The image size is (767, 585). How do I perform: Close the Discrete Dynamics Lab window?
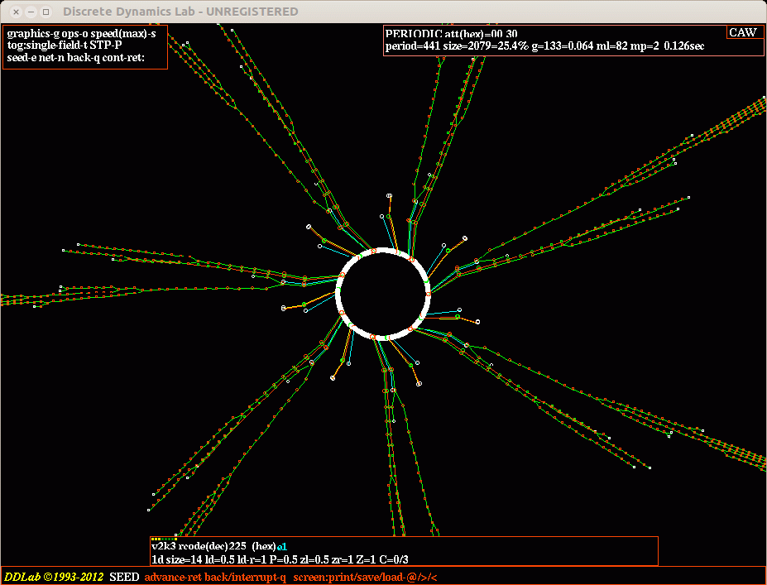[x=17, y=12]
